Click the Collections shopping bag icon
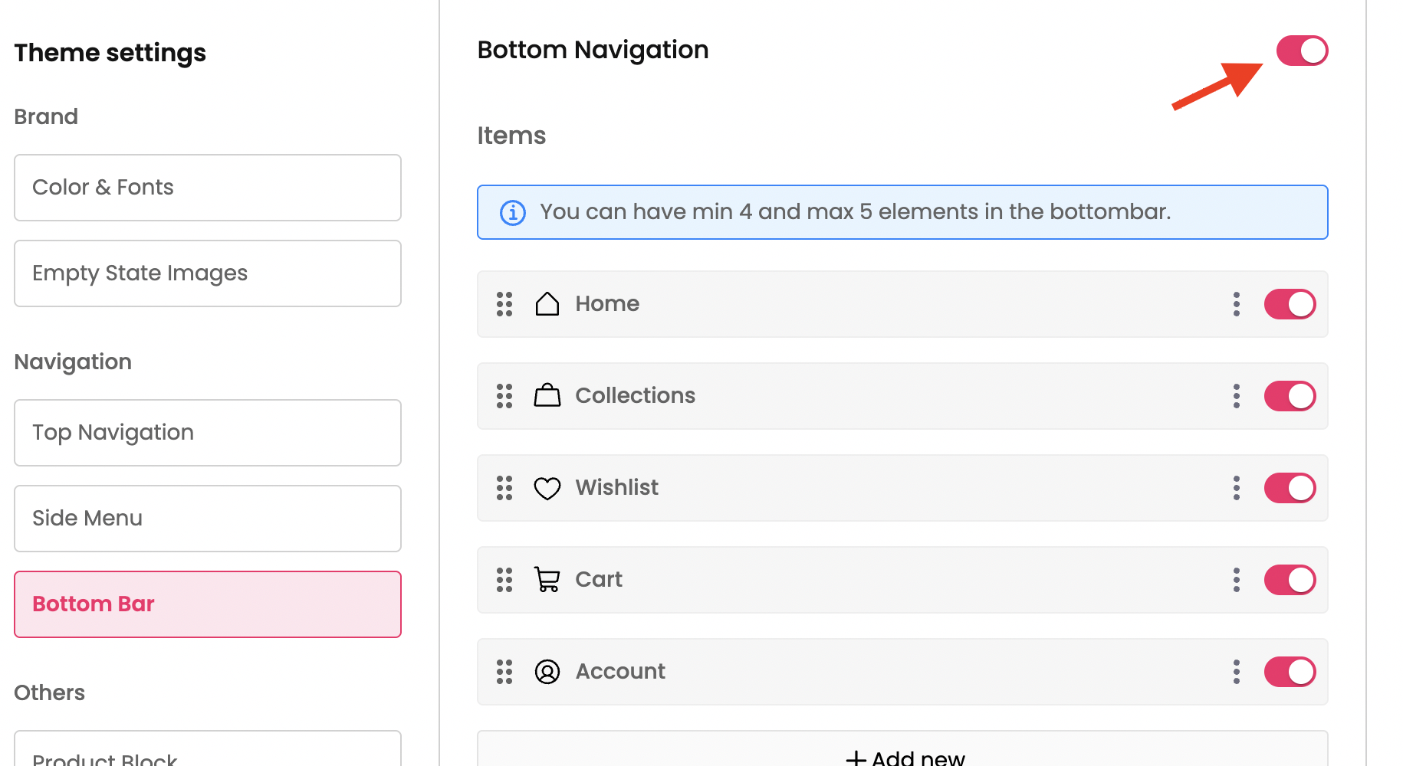 click(547, 396)
